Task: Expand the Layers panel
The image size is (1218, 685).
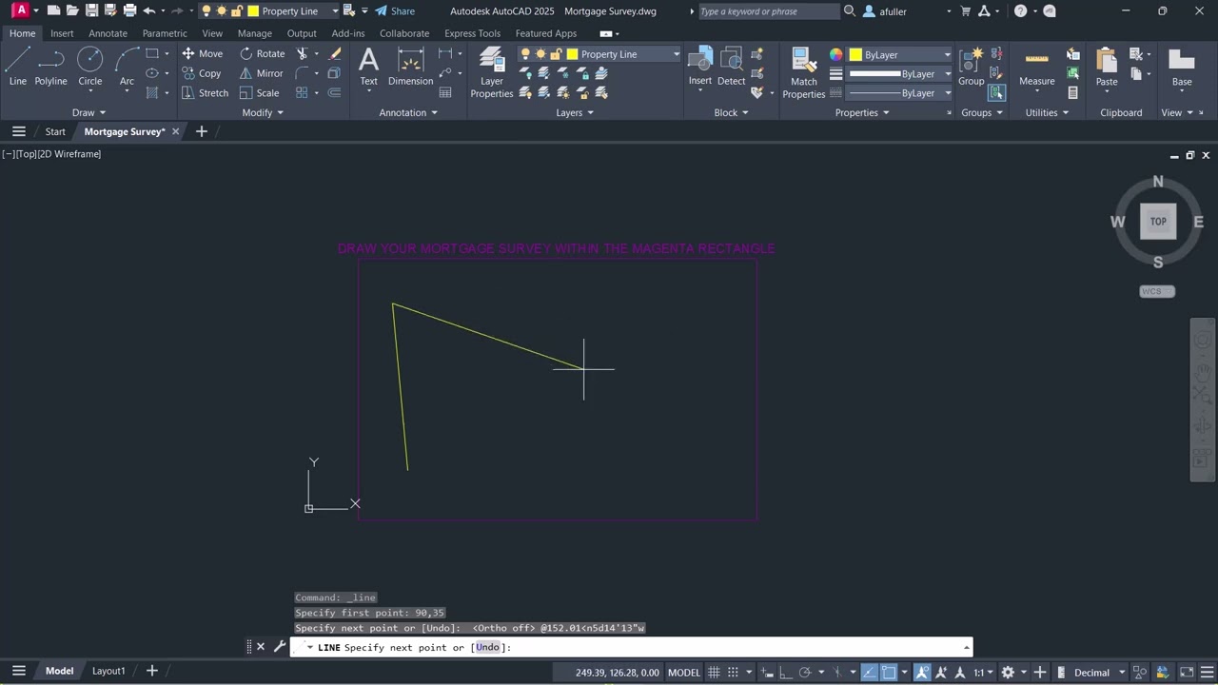Action: [x=576, y=112]
